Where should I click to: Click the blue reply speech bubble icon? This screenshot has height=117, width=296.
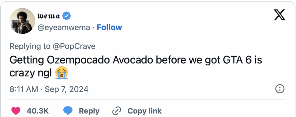coord(69,111)
